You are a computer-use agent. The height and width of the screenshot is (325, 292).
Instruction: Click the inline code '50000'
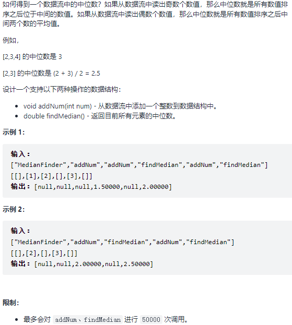151,320
